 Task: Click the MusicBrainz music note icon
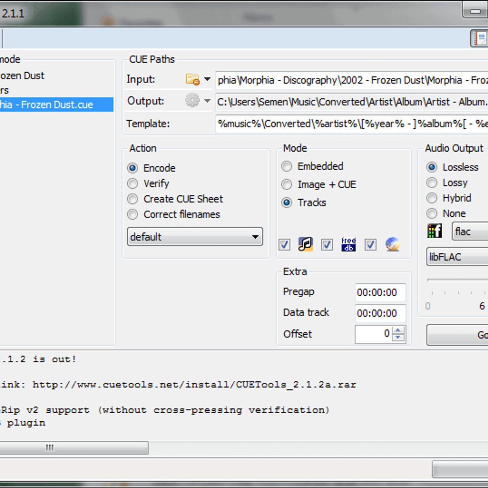[x=305, y=244]
